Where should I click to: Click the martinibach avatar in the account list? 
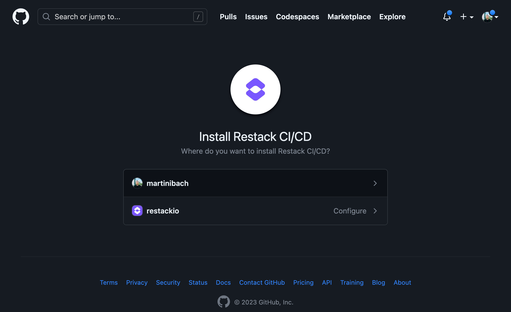click(x=137, y=183)
